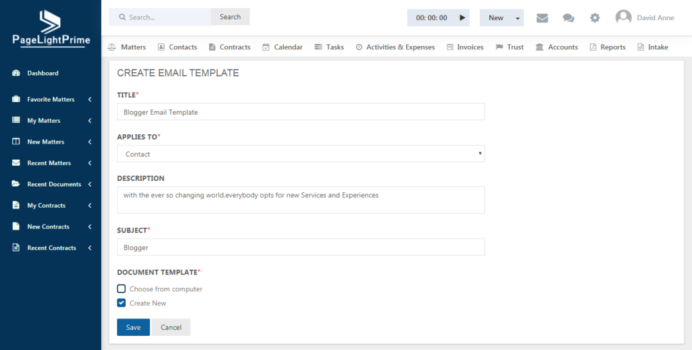
Task: Click the My Matters list icon
Action: (x=16, y=120)
